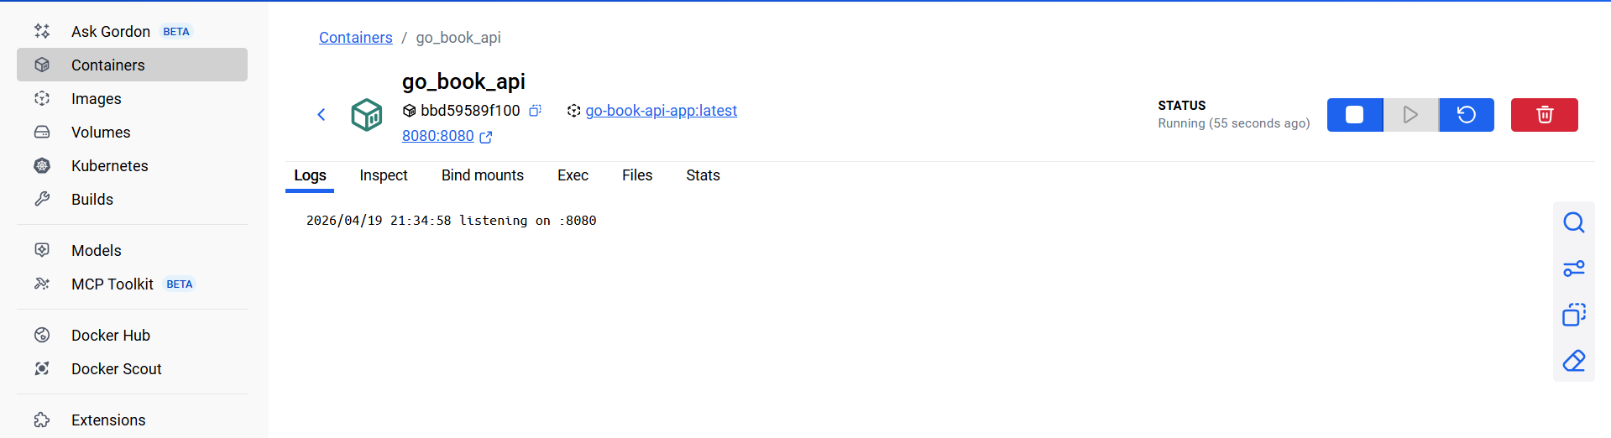Open Ask Gordon in the sidebar

[111, 31]
